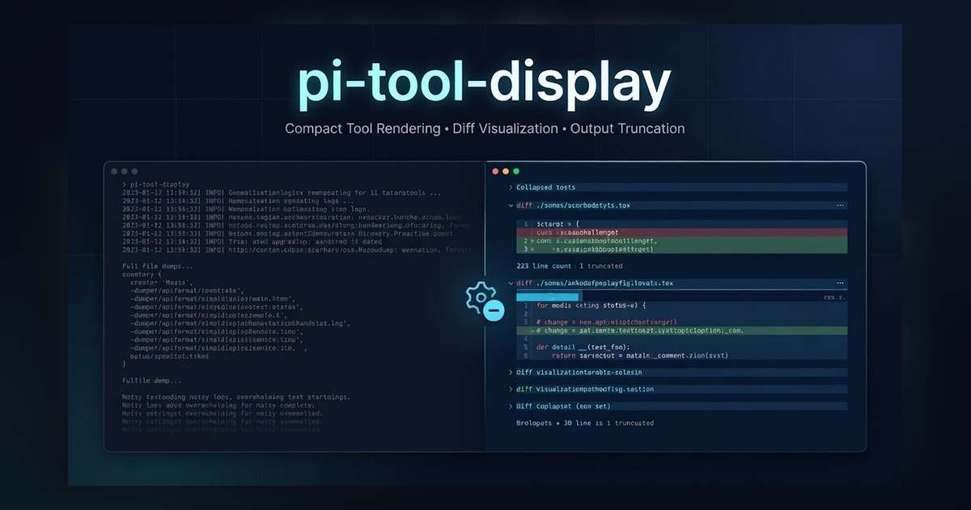
Task: Click the "Fulfile demp..." line in left terminal
Action: [151, 380]
